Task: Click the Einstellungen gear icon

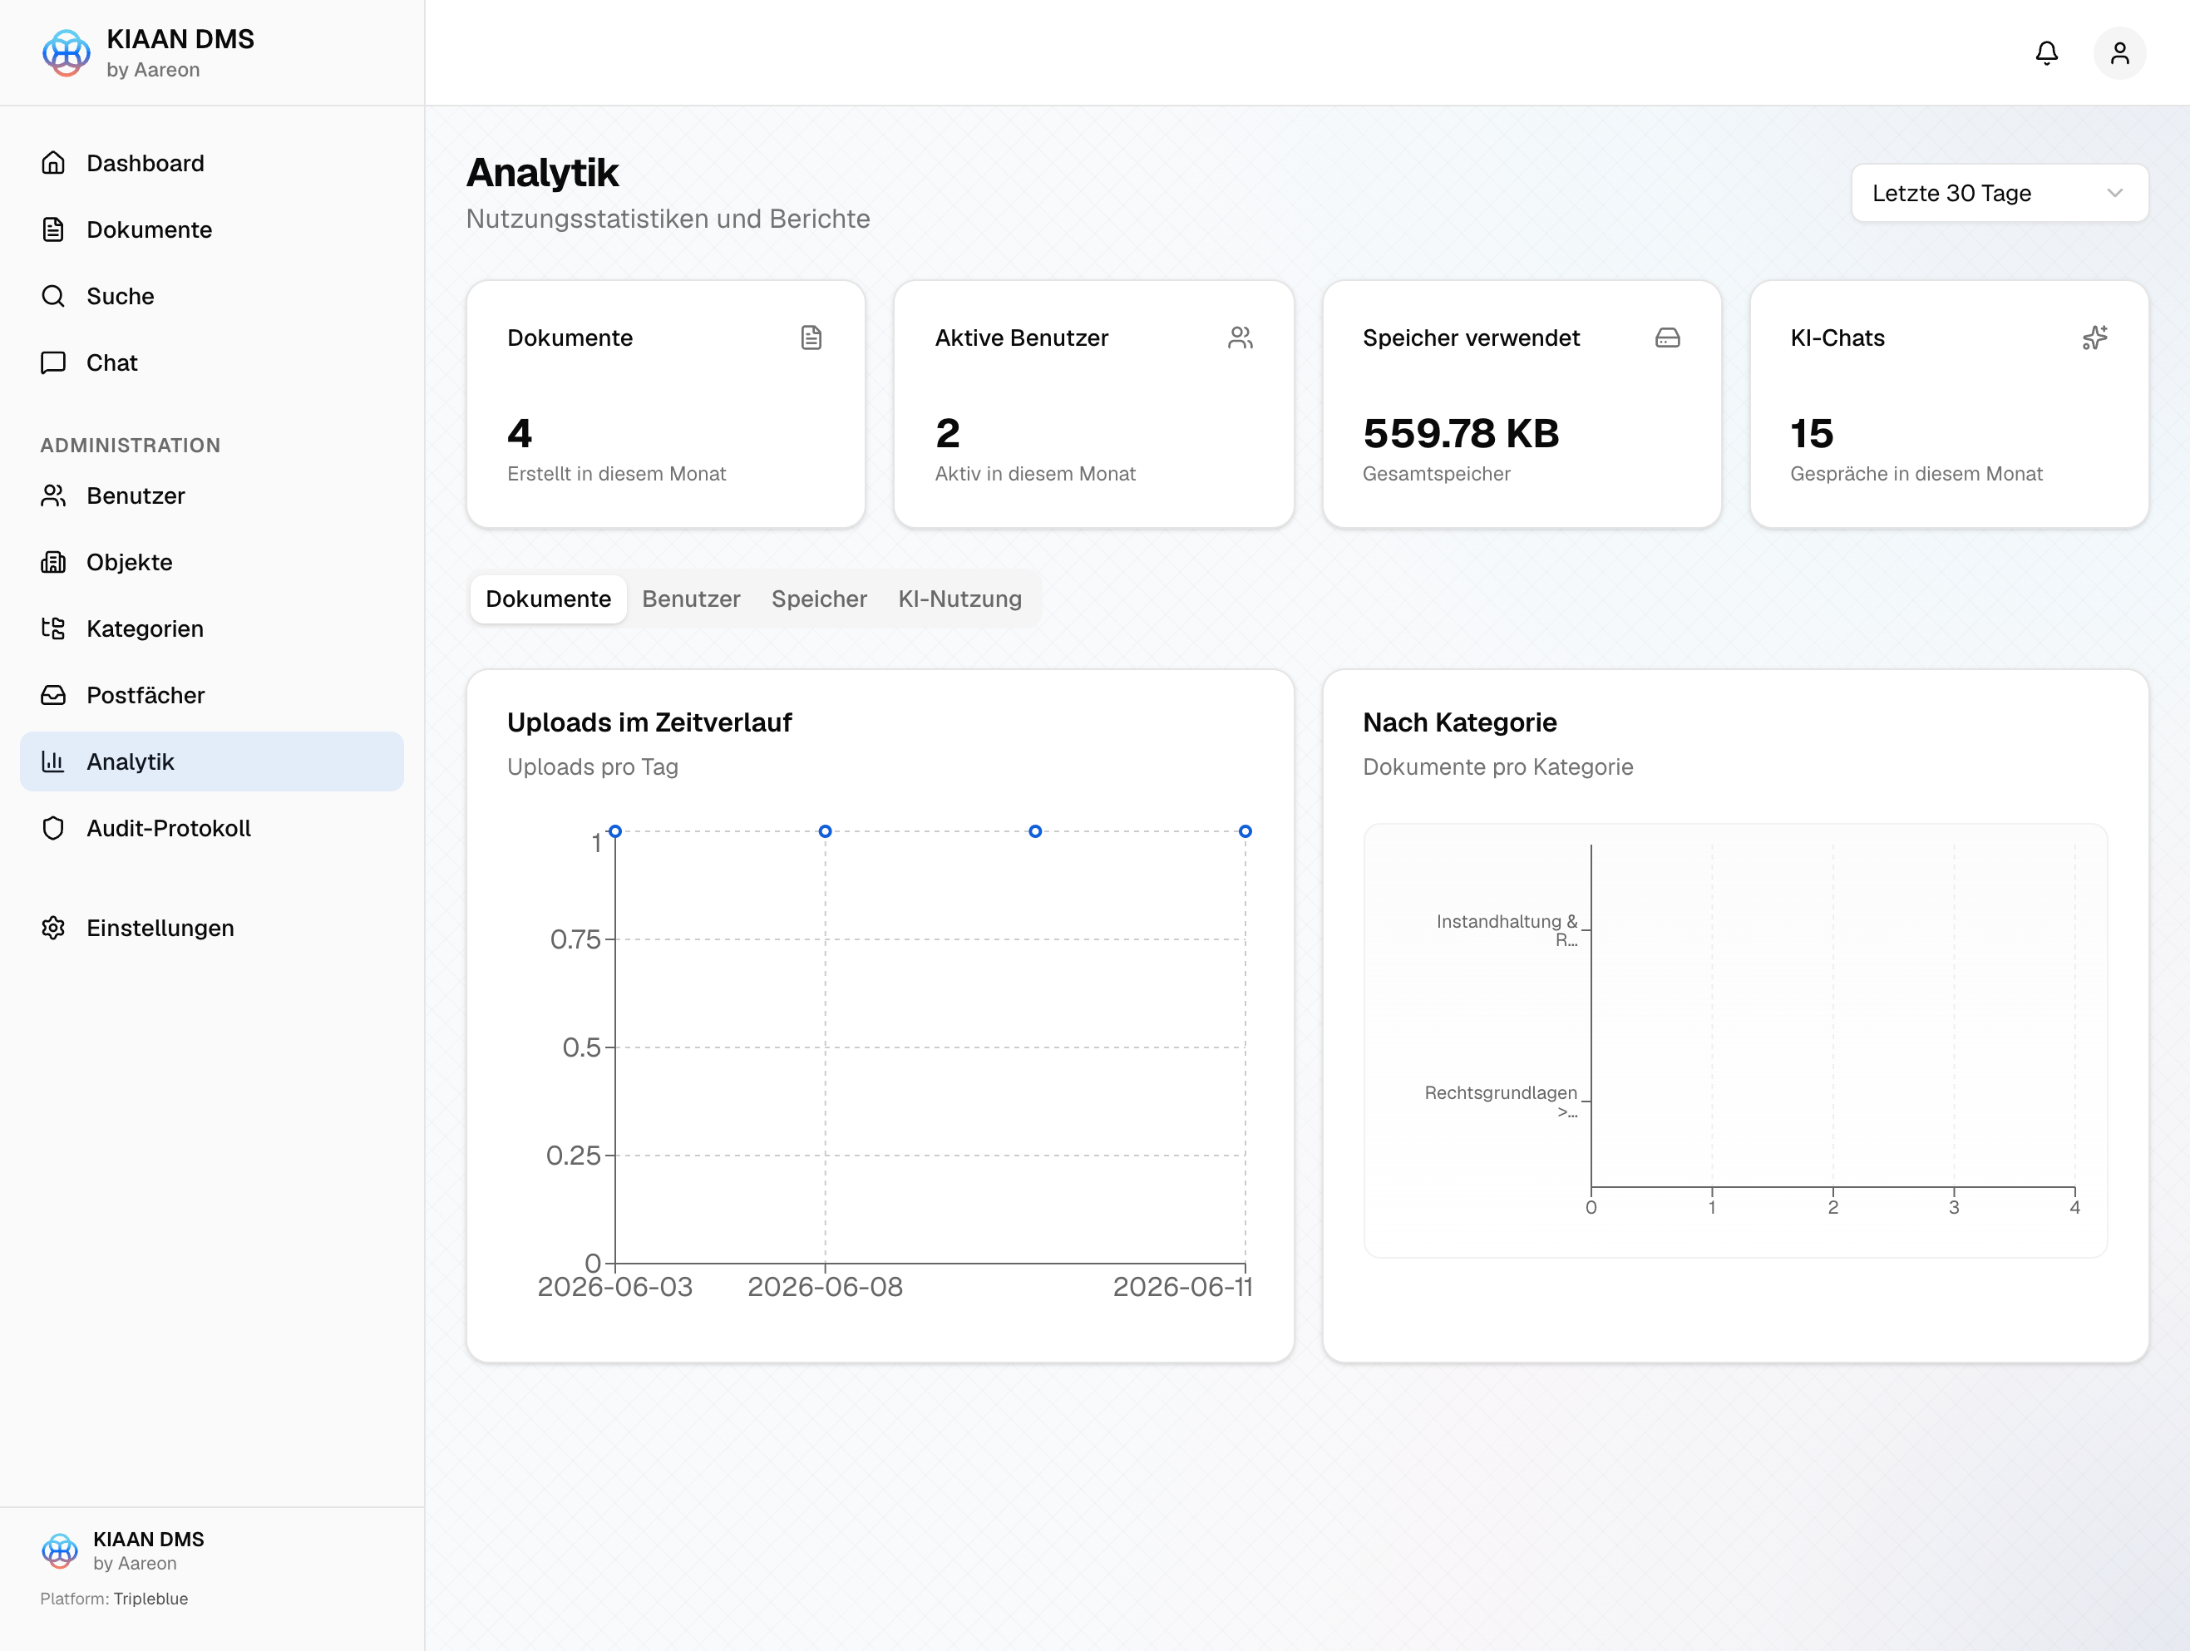Action: [x=53, y=929]
